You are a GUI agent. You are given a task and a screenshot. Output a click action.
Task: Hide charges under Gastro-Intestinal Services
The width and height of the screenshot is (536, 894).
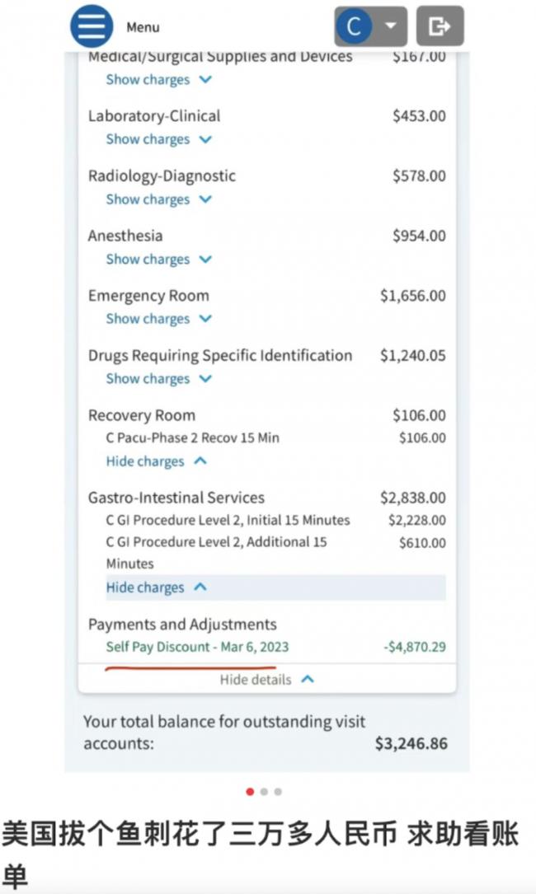(x=157, y=587)
